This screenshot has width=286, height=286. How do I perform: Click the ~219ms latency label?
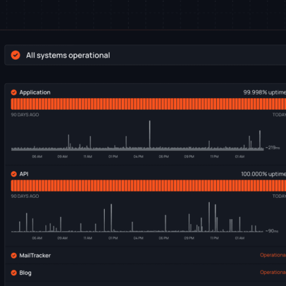[272, 148]
